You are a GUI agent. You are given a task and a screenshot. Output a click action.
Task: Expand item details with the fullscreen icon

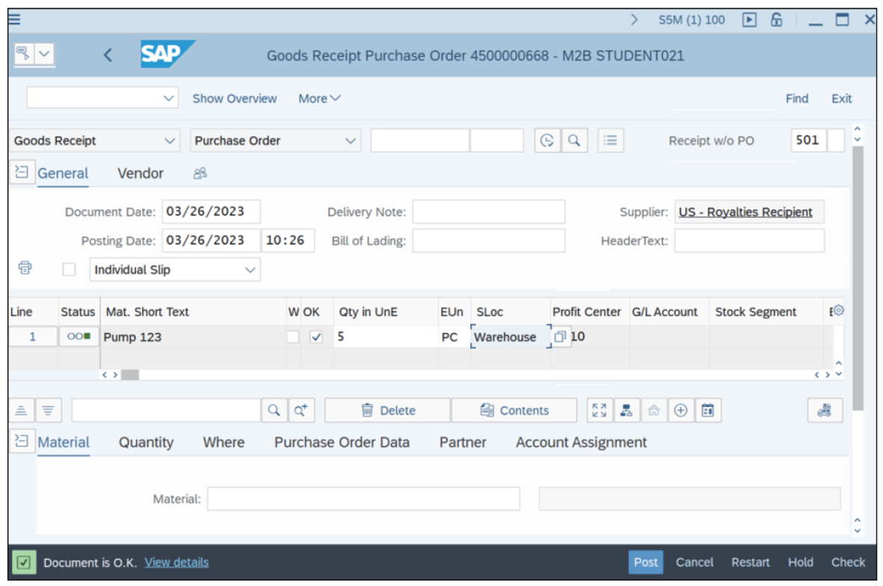[x=598, y=410]
